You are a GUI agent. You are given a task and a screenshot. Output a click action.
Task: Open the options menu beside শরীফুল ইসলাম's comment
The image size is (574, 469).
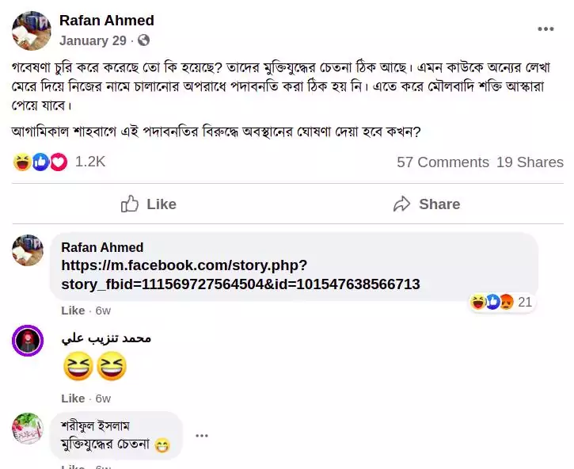coord(202,435)
